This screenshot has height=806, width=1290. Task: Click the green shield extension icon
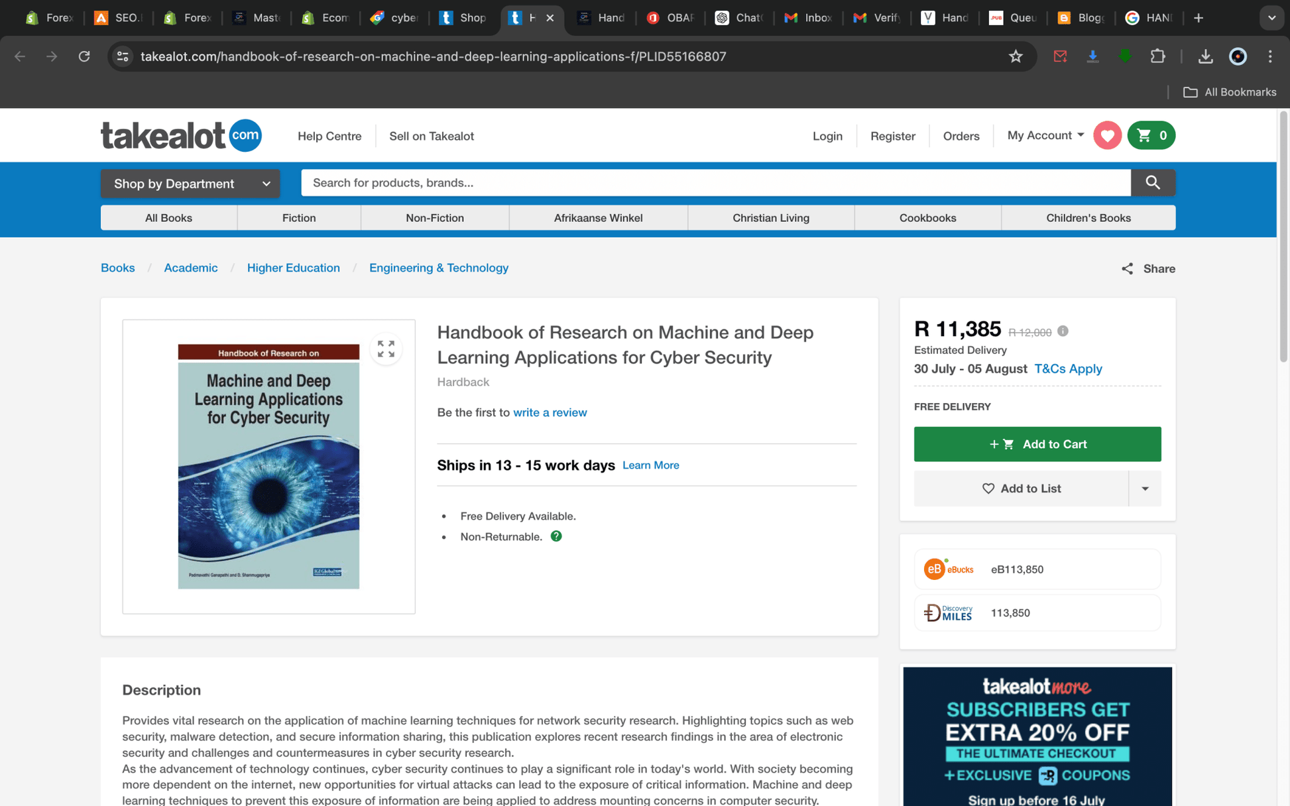tap(1125, 56)
